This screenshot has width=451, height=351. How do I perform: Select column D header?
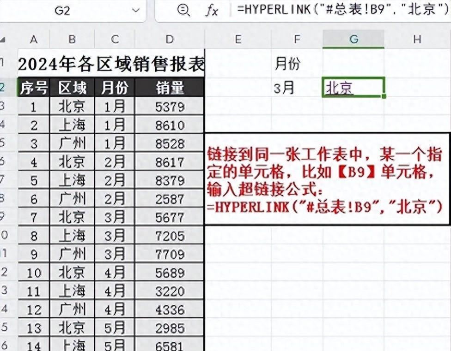click(170, 39)
